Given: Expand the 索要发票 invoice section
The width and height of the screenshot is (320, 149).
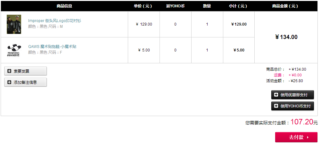Looking at the screenshot, I should (x=26, y=71).
